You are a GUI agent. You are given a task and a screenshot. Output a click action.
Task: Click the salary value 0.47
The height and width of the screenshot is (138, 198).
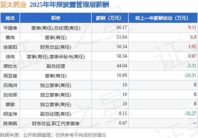123,123
